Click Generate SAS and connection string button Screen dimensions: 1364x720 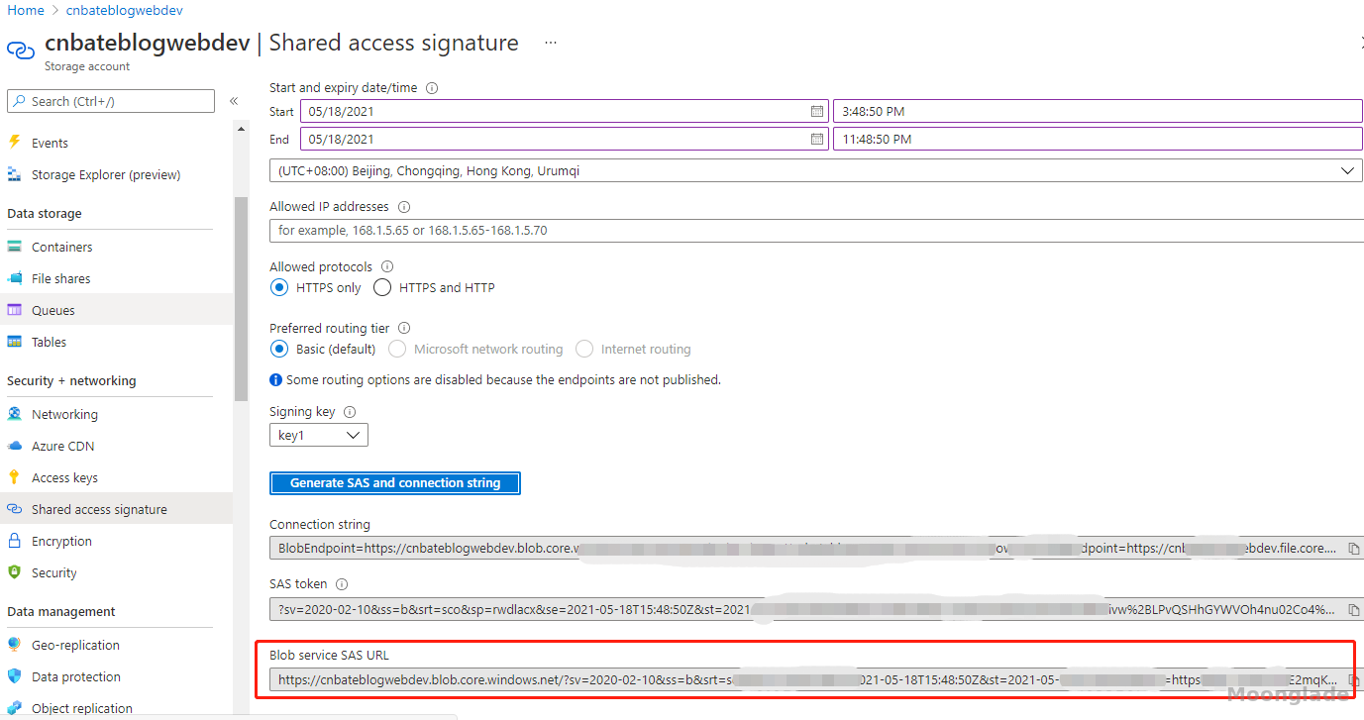(x=395, y=483)
